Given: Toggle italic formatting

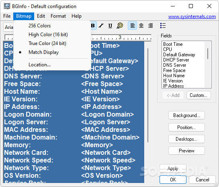Looking at the screenshot, I should tap(101, 26).
